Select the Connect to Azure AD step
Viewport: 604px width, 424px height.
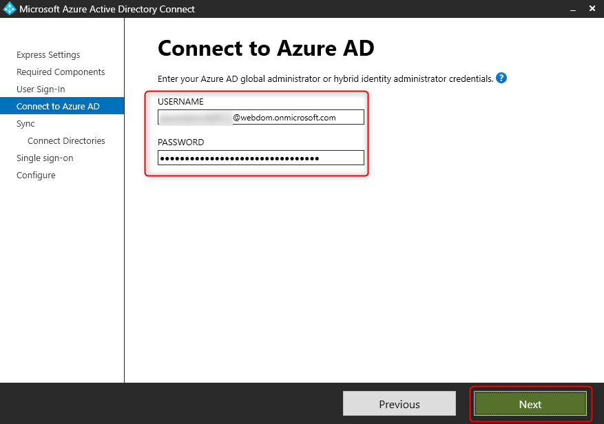click(53, 106)
